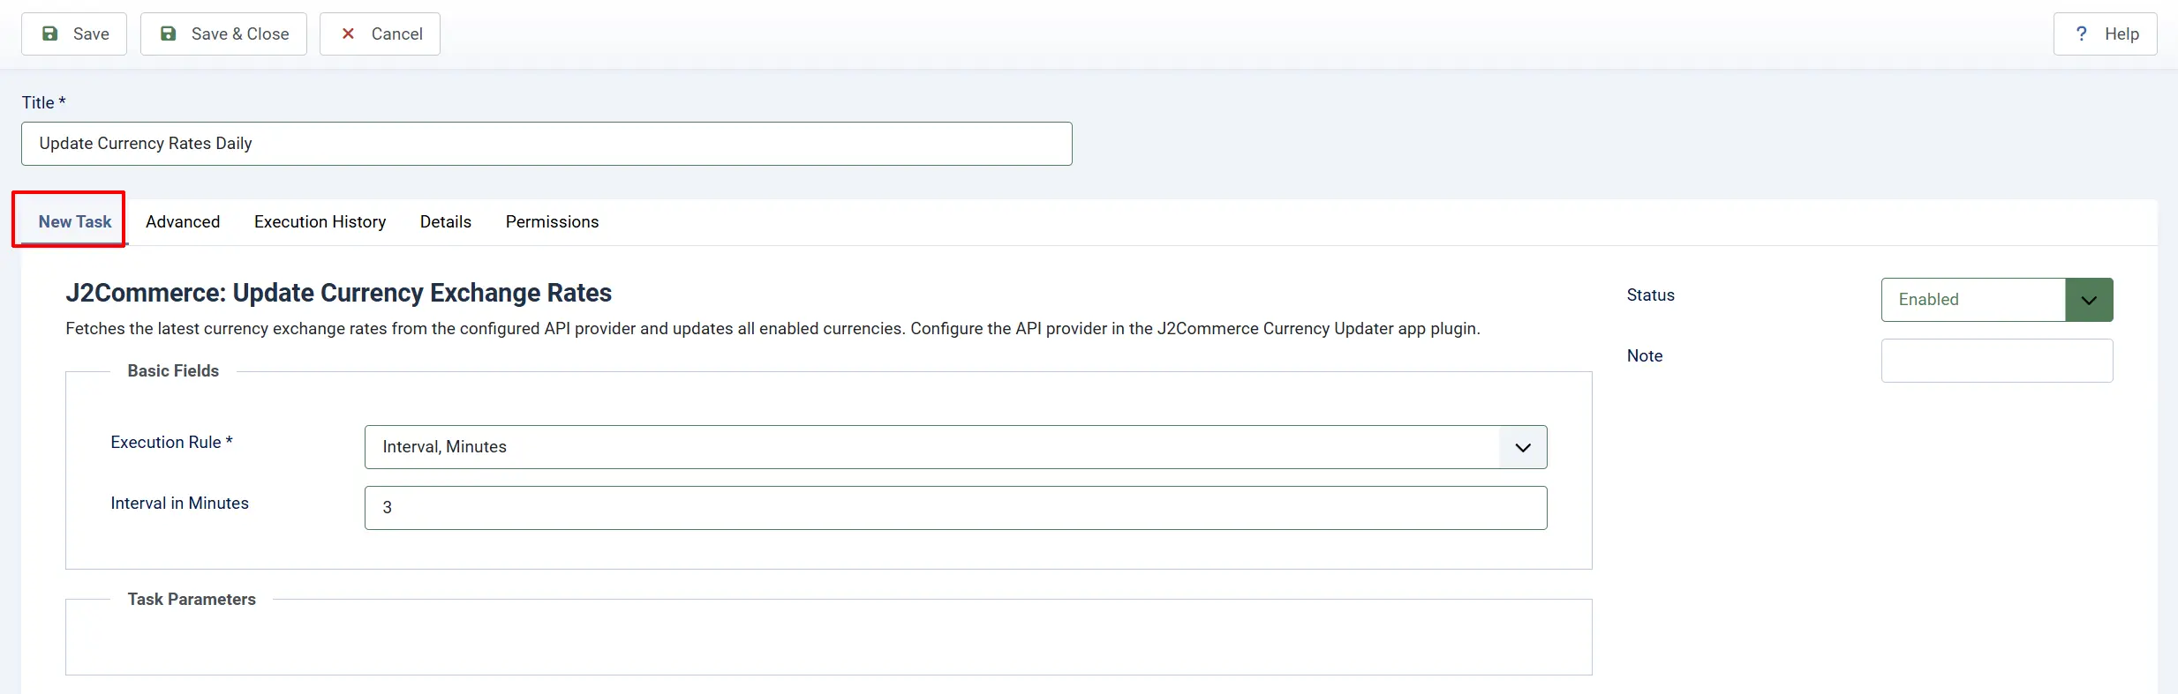Click the Help button label
This screenshot has width=2178, height=694.
(x=2121, y=34)
